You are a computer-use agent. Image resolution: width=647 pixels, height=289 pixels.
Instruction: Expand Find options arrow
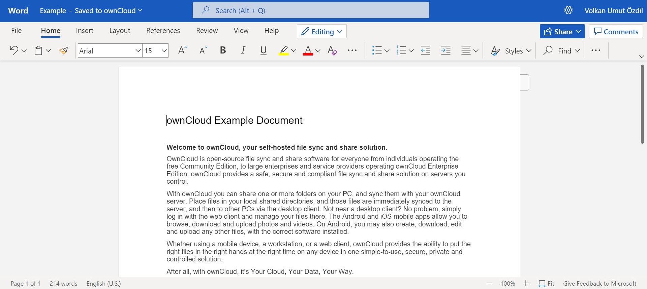point(577,51)
